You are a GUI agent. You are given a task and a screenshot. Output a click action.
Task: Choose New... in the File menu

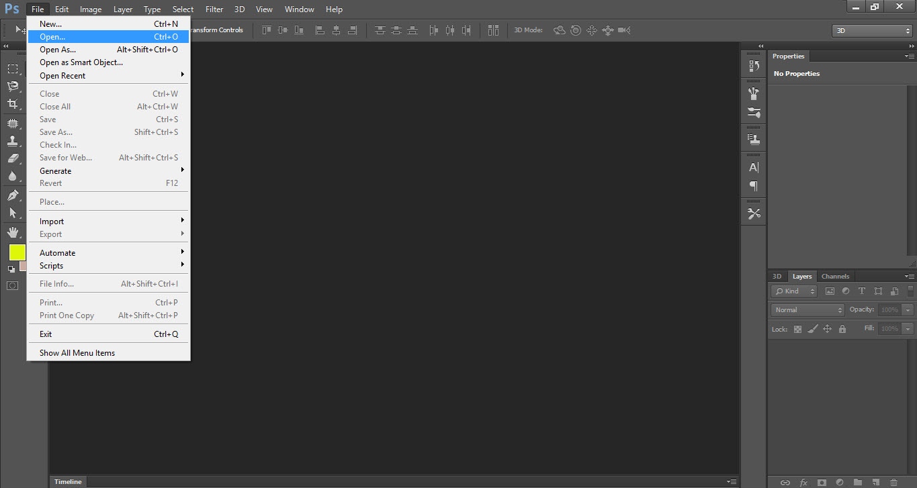[109, 24]
